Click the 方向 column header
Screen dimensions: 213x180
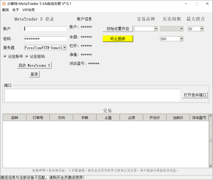pos(62,118)
